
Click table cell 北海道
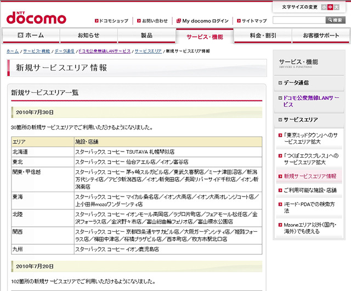click(x=43, y=152)
